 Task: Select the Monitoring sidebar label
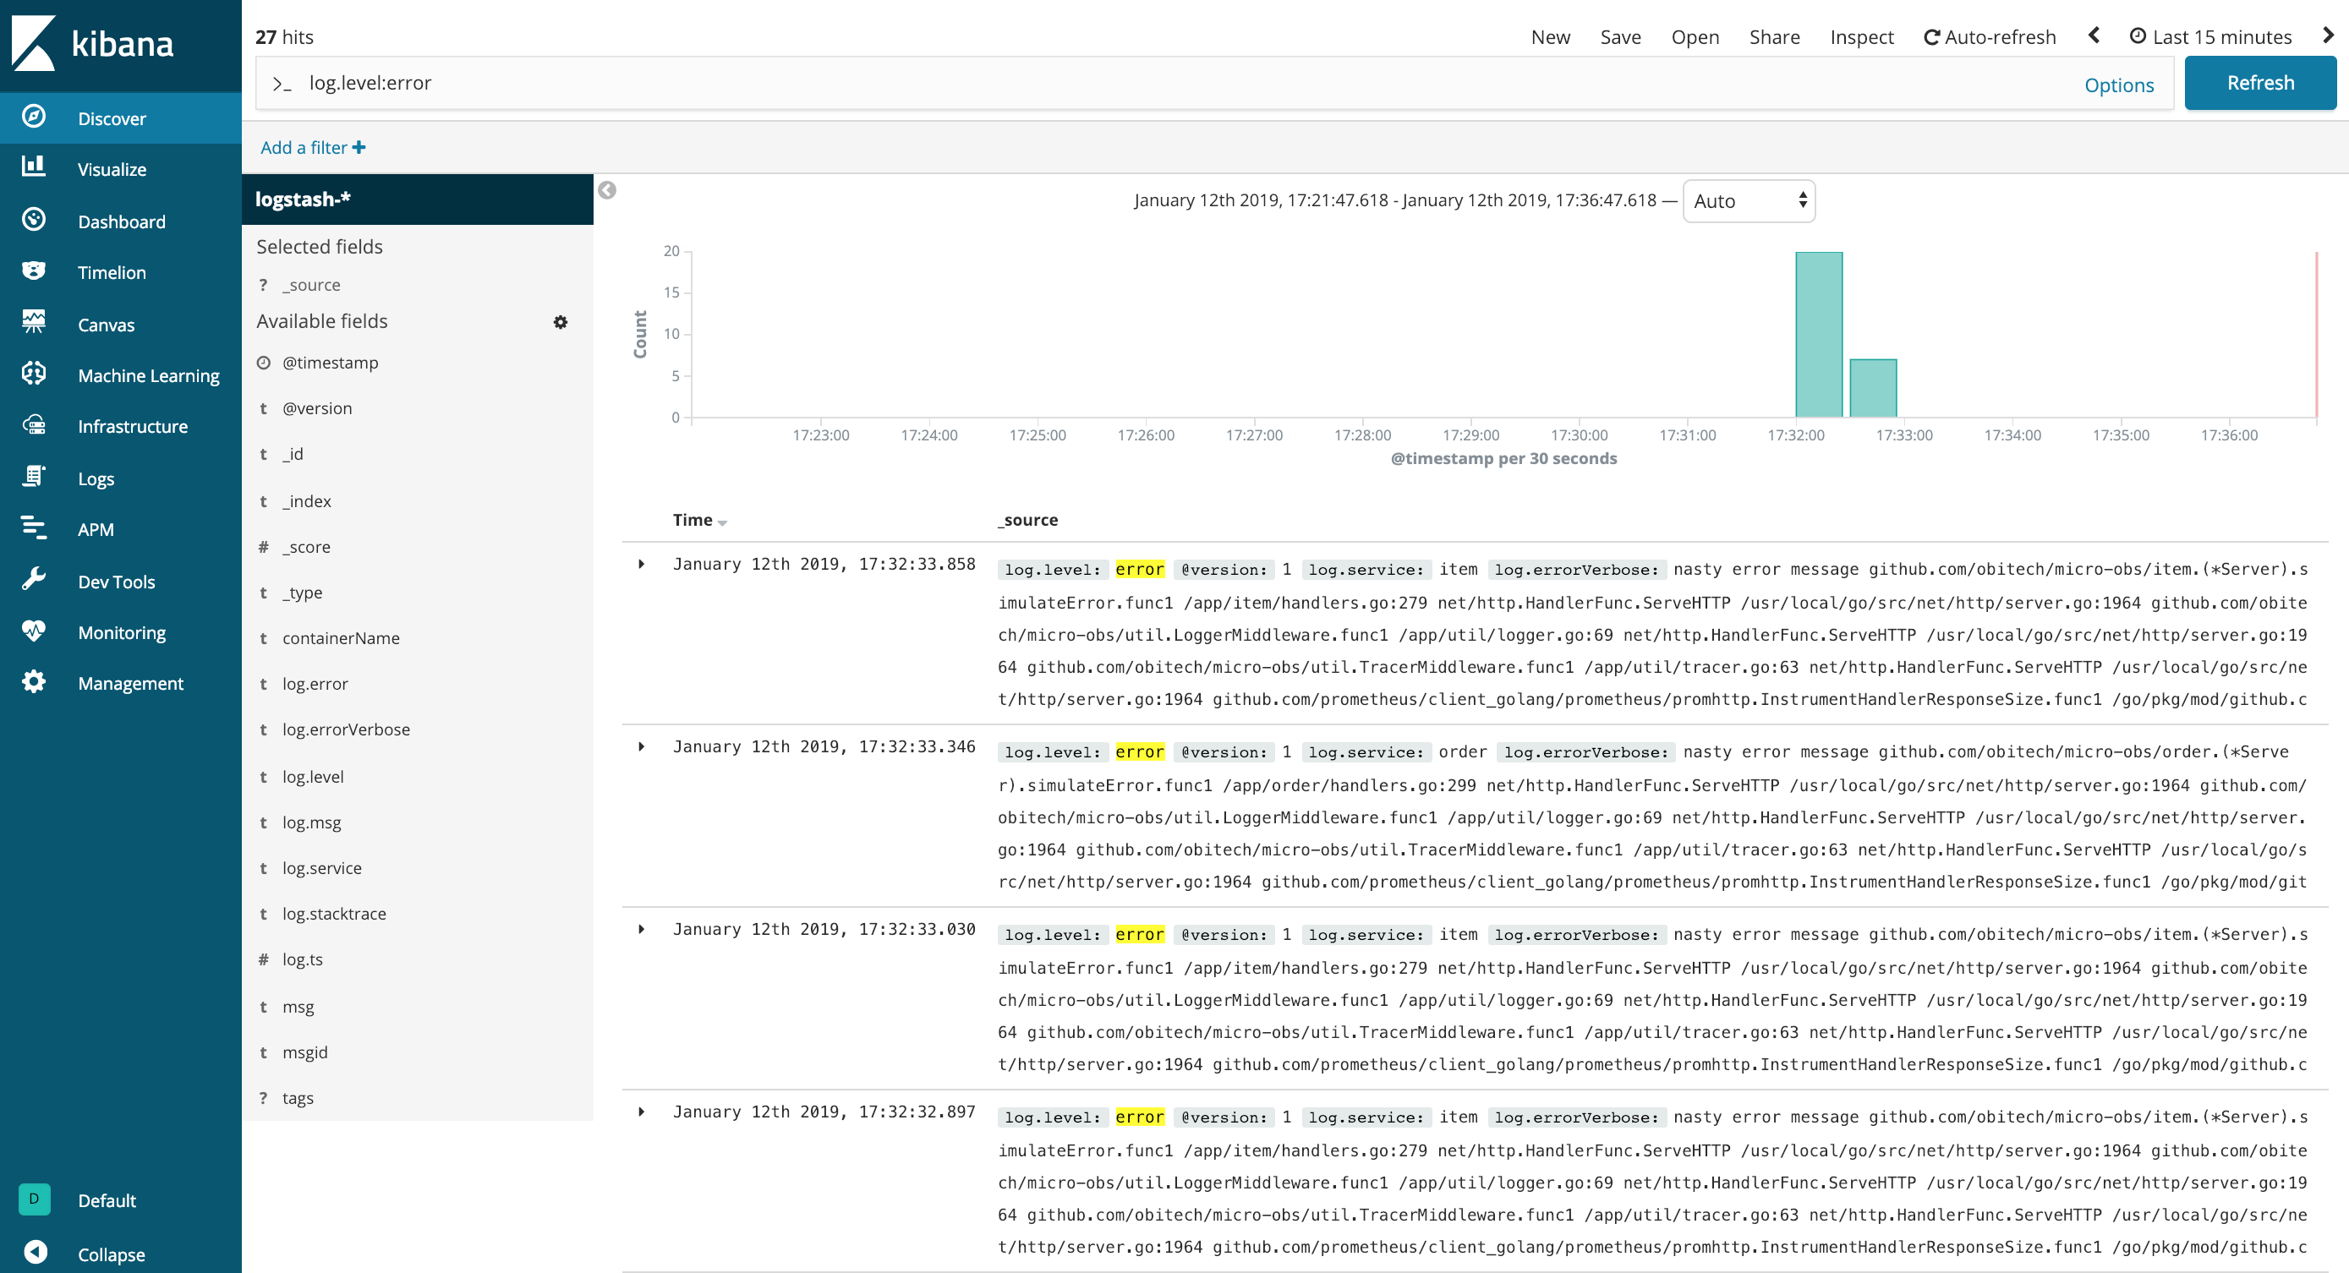[121, 632]
